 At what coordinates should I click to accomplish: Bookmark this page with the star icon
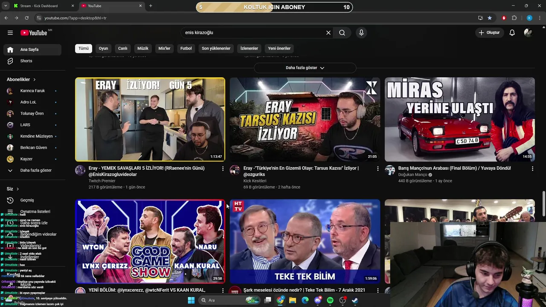pyautogui.click(x=490, y=18)
